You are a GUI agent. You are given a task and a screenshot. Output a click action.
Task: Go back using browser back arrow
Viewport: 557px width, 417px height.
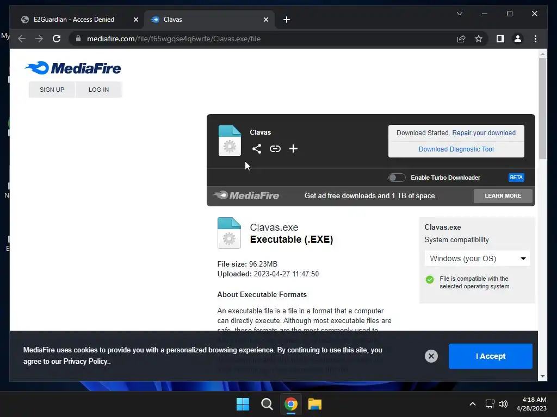22,39
